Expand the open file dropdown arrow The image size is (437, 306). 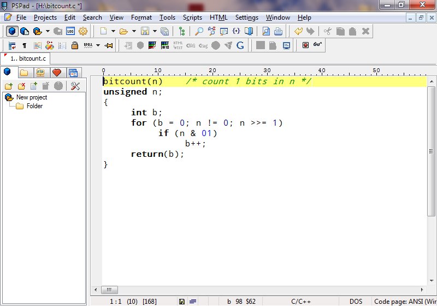coord(134,31)
